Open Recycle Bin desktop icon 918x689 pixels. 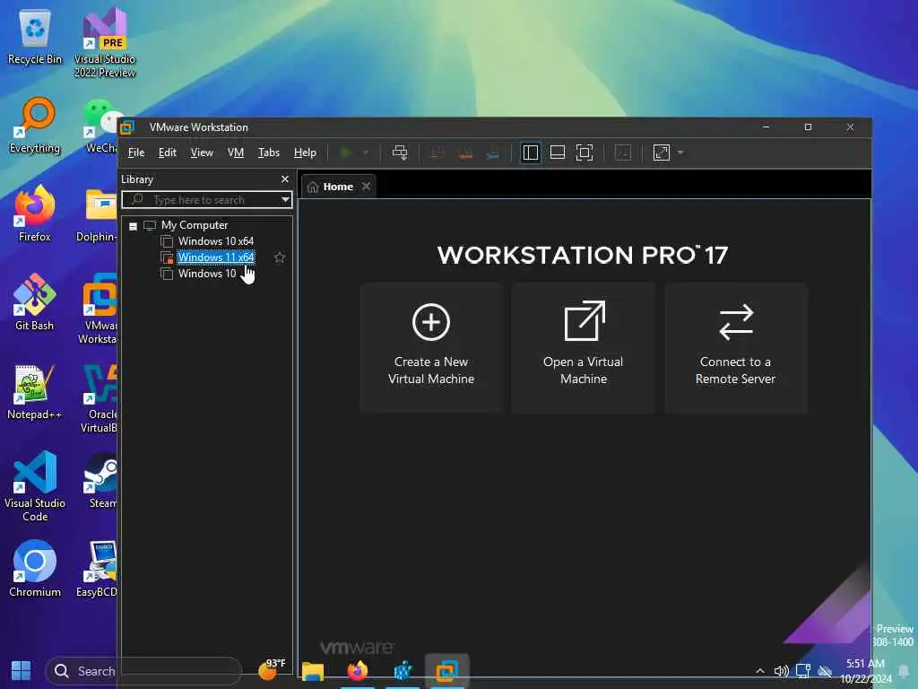35,38
